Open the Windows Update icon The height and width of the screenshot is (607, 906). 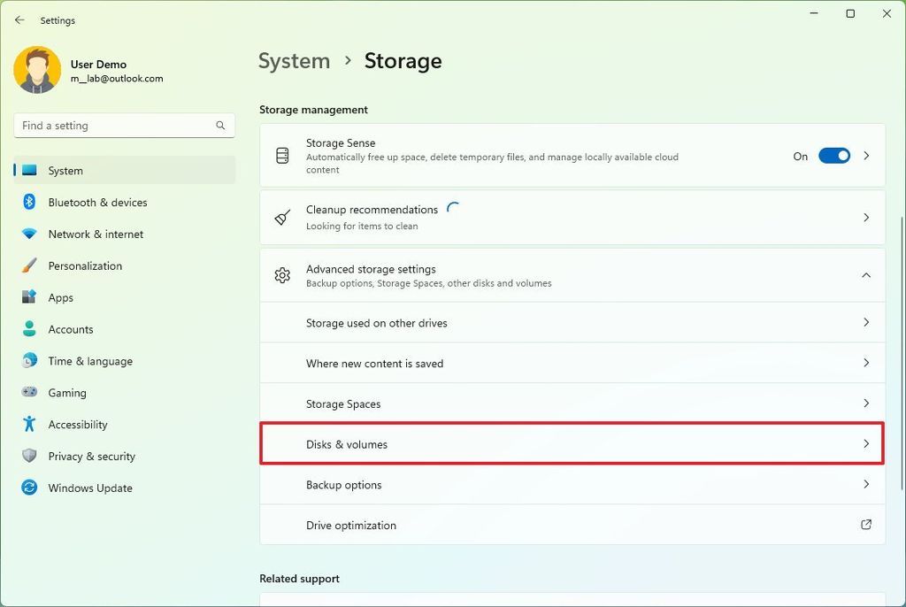[x=27, y=488]
